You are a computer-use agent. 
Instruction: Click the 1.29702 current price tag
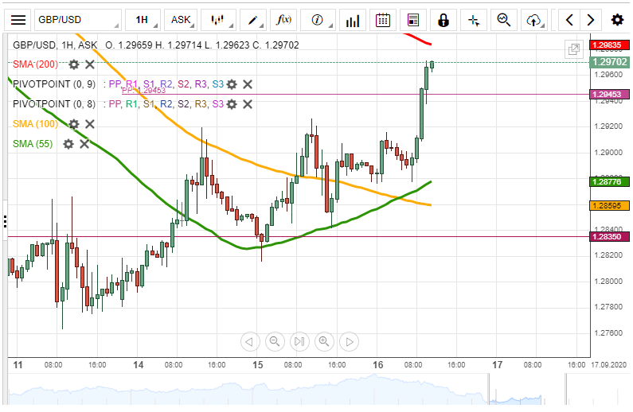(609, 62)
